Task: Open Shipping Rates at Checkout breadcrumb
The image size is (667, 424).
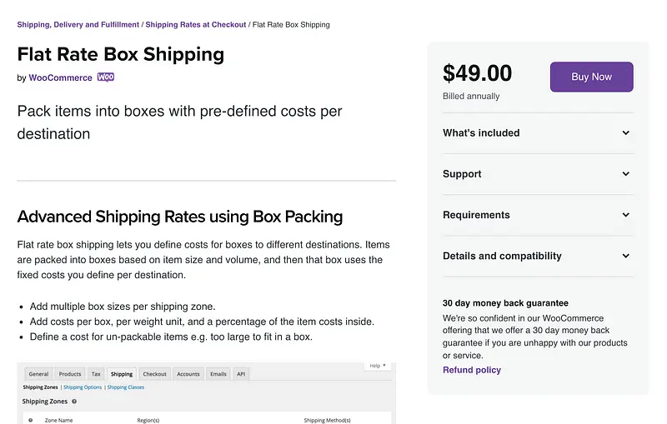Action: (x=196, y=25)
